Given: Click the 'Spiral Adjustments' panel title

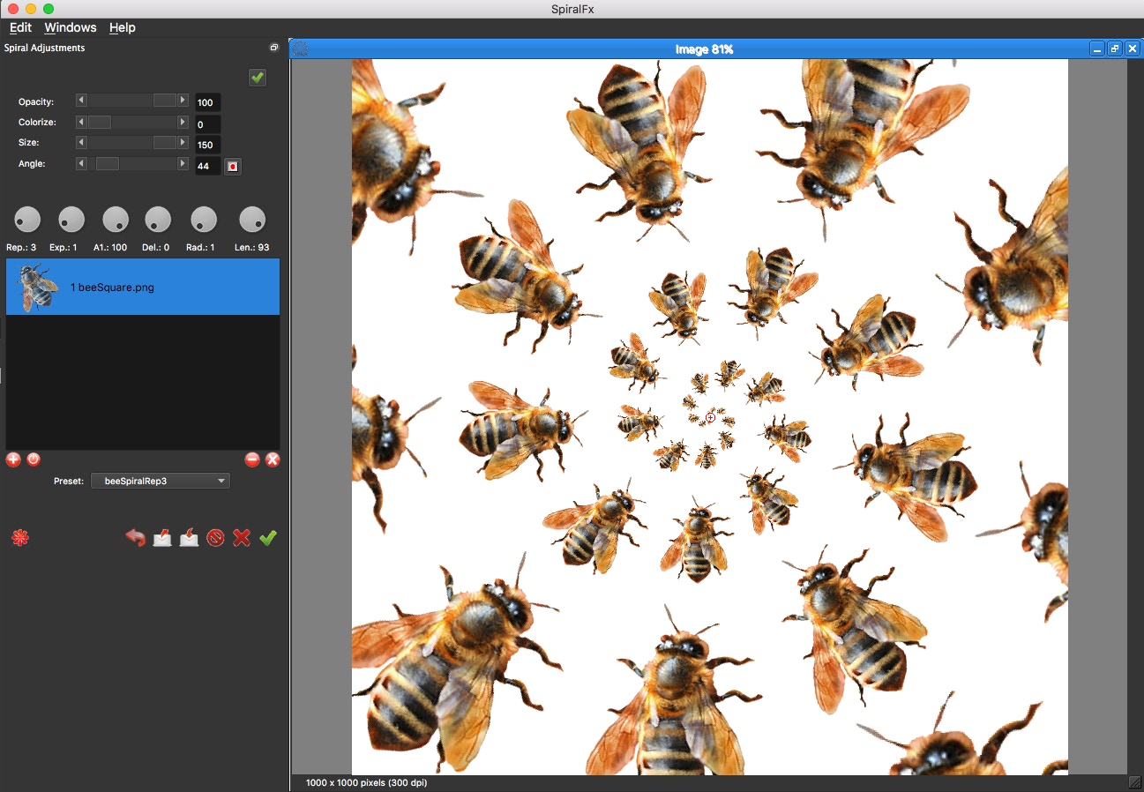Looking at the screenshot, I should [45, 48].
